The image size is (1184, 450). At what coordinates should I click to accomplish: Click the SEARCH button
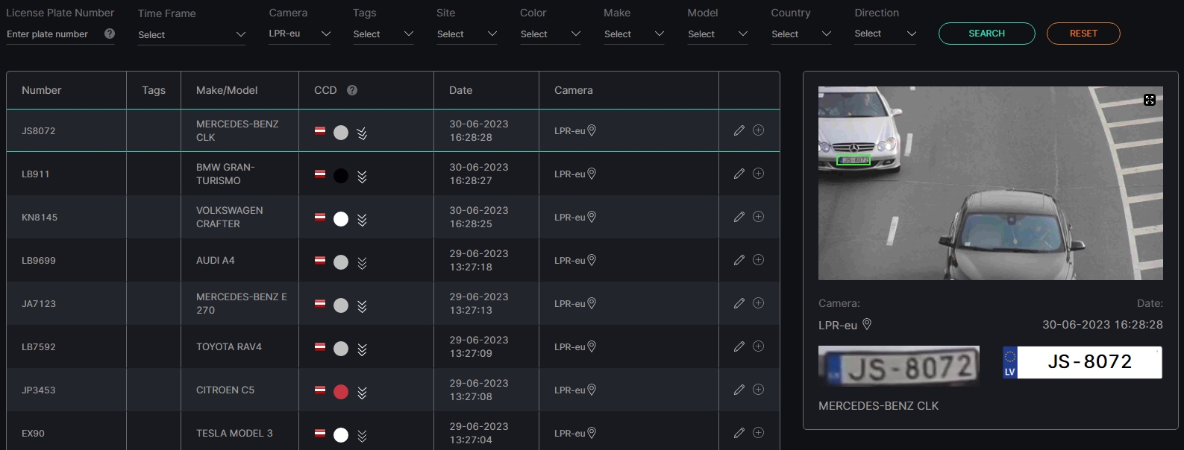coord(986,34)
